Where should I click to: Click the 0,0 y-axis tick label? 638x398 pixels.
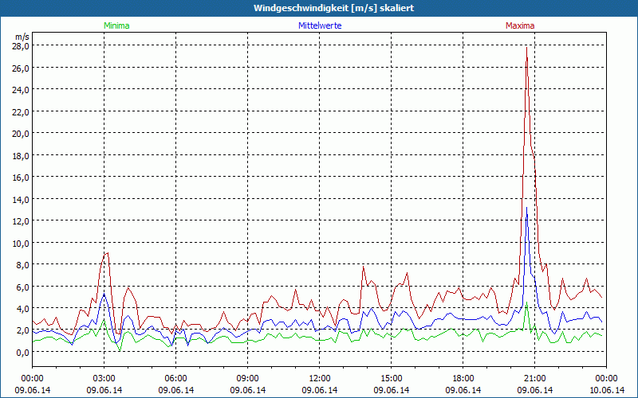[22, 352]
